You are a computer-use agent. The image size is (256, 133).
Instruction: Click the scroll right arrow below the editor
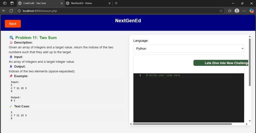[247, 124]
